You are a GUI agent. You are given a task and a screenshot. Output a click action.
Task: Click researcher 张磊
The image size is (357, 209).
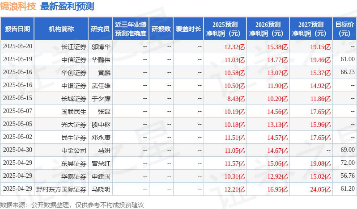click(x=104, y=112)
